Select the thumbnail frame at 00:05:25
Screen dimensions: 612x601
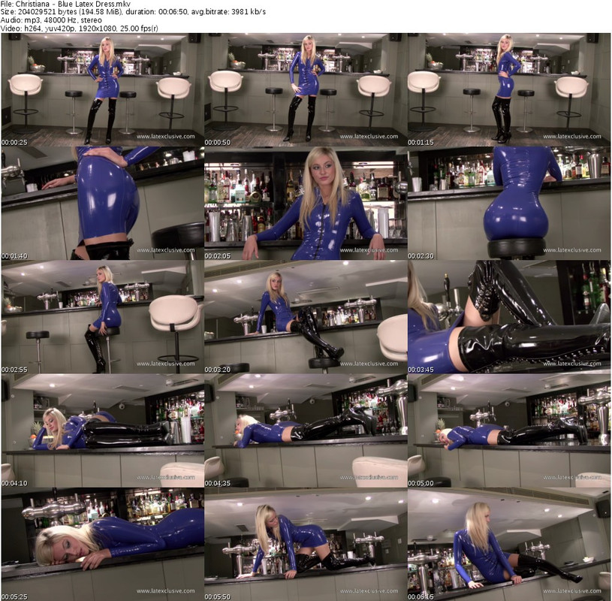pyautogui.click(x=103, y=544)
